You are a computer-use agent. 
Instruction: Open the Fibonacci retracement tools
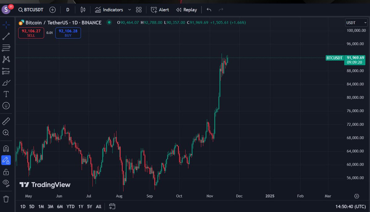click(6, 48)
